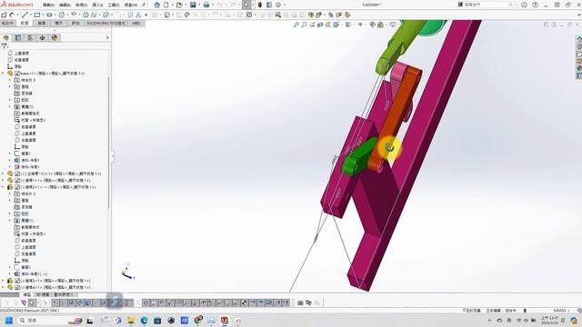582x327 pixels.
Task: Open the Save button dropdown arrow
Action: click(x=198, y=5)
